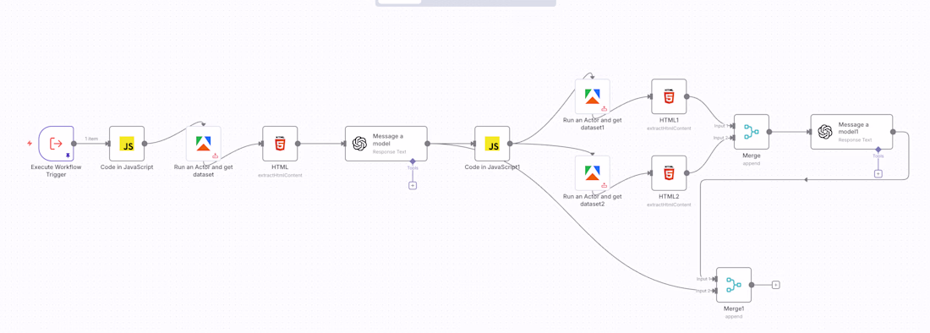Click the output dot of Message a model1
Viewport: 930px width, 333px height.
893,132
